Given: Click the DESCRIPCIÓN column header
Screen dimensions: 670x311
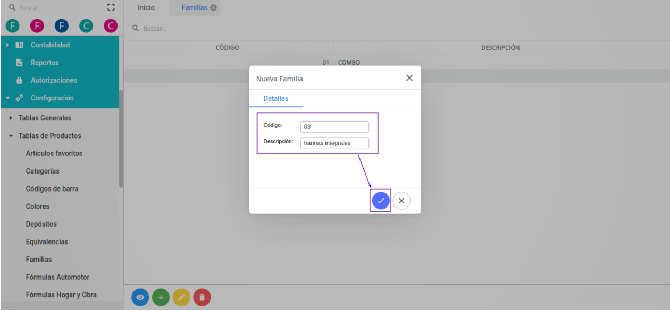Looking at the screenshot, I should click(x=500, y=48).
